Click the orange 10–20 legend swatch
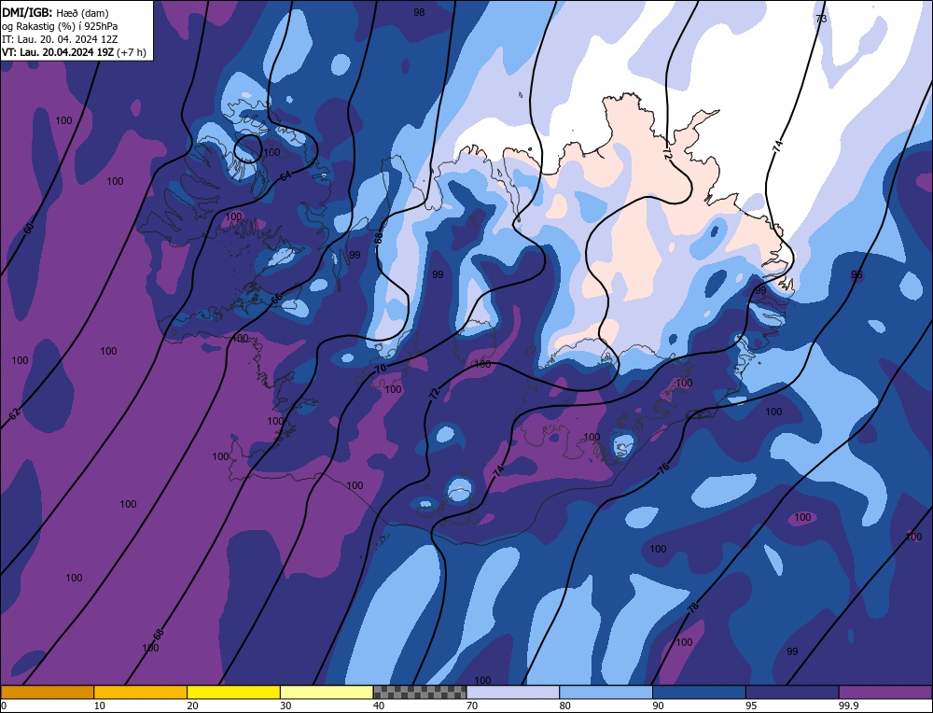 (141, 692)
